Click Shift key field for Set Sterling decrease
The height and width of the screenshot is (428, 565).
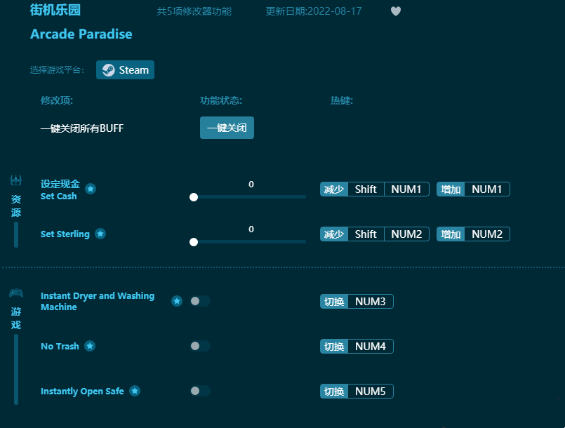tap(366, 234)
